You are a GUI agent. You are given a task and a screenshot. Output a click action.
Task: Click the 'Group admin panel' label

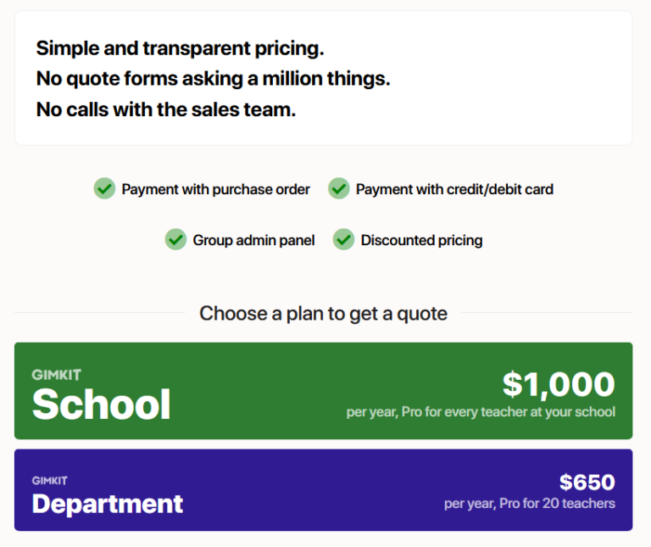pyautogui.click(x=253, y=240)
